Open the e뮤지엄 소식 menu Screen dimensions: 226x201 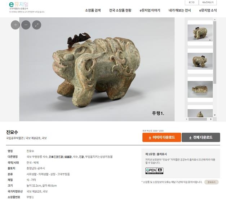(x=208, y=10)
